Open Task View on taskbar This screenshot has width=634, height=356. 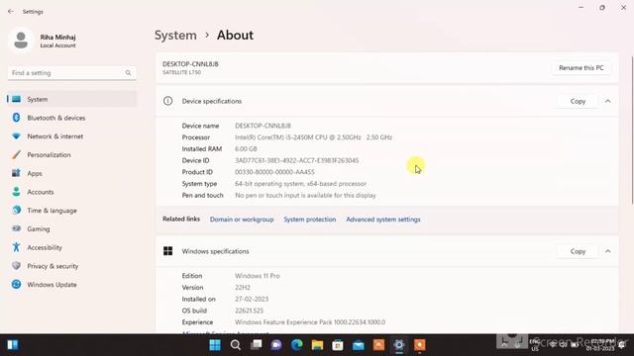point(256,345)
